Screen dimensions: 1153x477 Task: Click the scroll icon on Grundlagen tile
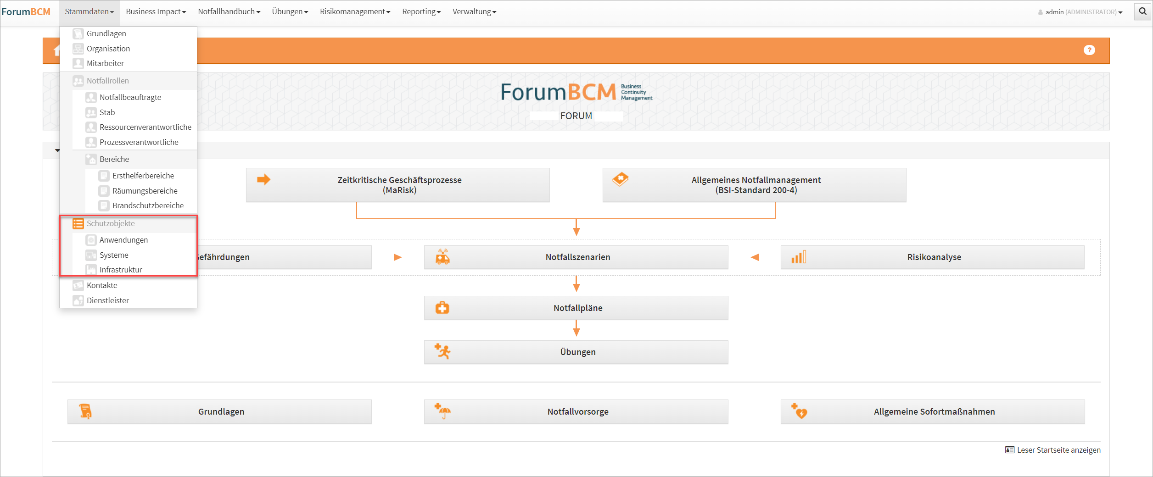point(85,411)
